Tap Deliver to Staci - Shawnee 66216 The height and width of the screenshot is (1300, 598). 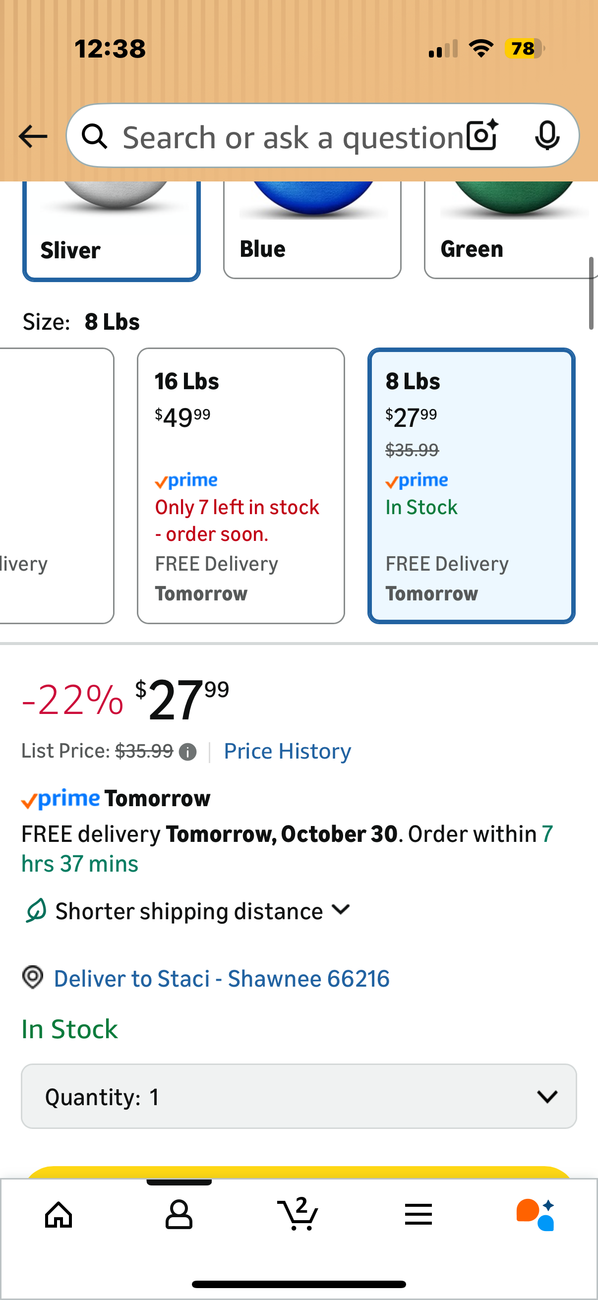pyautogui.click(x=222, y=979)
